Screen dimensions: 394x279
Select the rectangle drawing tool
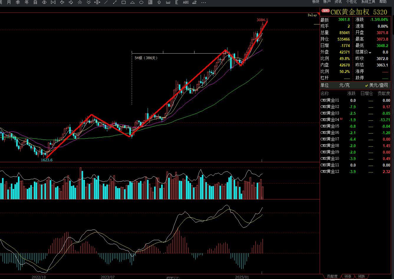124,2
